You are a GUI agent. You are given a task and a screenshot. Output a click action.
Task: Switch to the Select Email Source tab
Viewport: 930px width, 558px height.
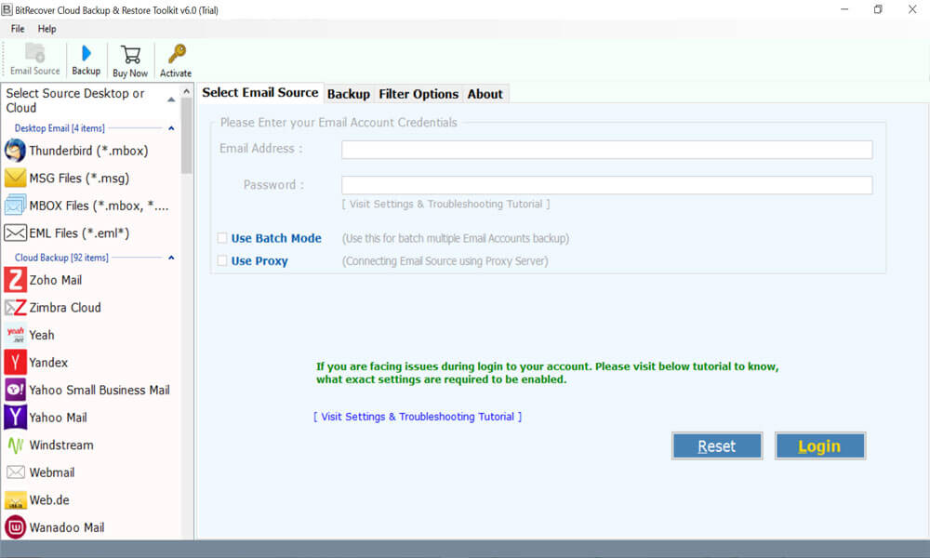(x=259, y=92)
